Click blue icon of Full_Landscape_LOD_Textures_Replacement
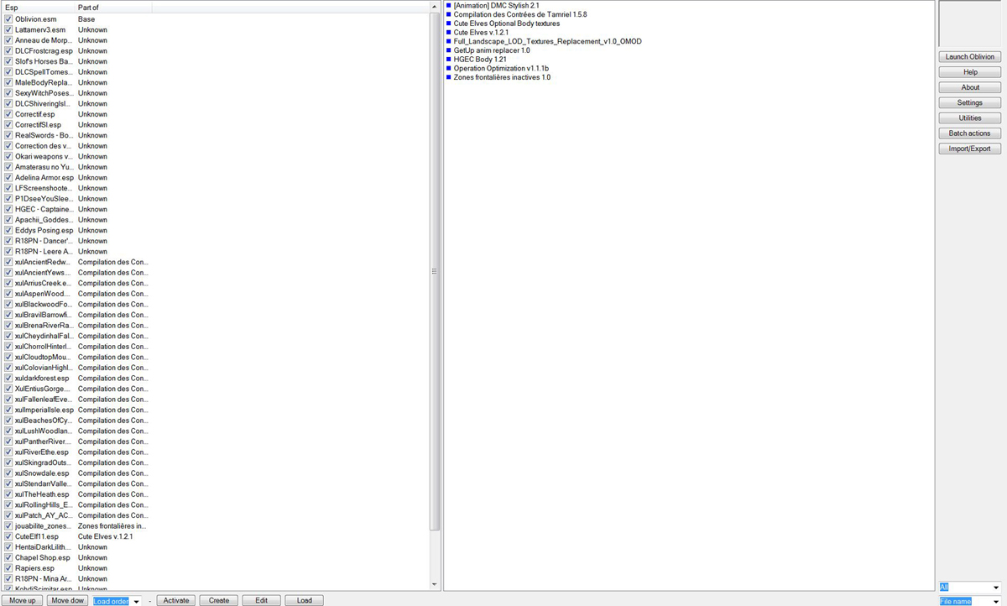1007x606 pixels. (449, 41)
